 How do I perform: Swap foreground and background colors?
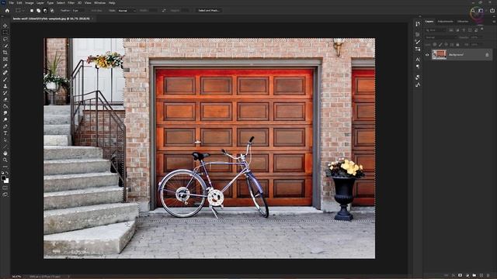tap(7, 174)
